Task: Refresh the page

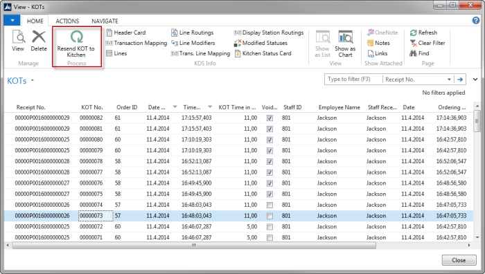Action: [424, 33]
